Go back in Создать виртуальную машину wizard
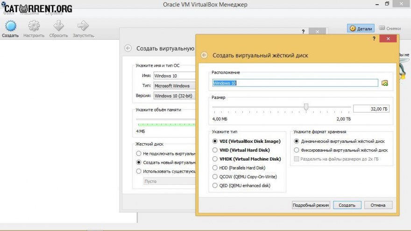This screenshot has width=411, height=231. [x=128, y=48]
